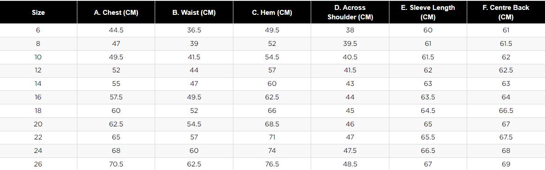Viewport: 545px width, 170px height.
Task: Click centre back value 69
Action: [x=506, y=164]
